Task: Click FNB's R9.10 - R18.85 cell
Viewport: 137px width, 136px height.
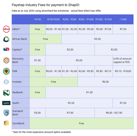Action: click(123, 71)
